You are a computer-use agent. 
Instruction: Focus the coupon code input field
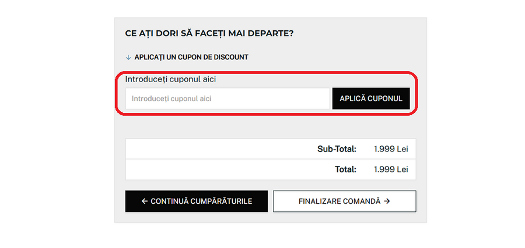[228, 98]
